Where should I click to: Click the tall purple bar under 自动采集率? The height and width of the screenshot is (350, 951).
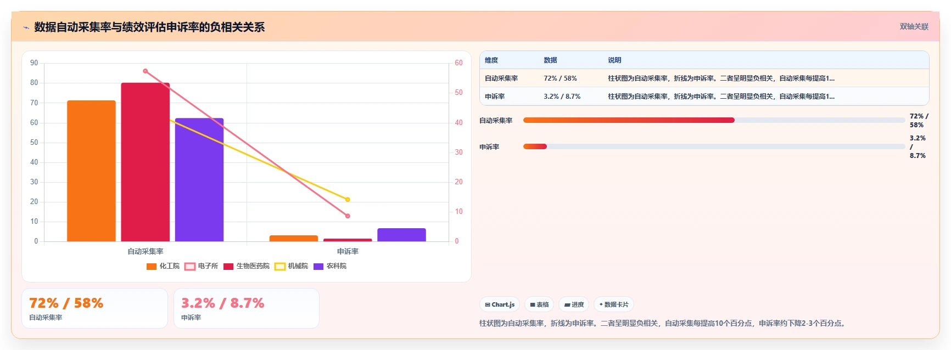coord(199,180)
